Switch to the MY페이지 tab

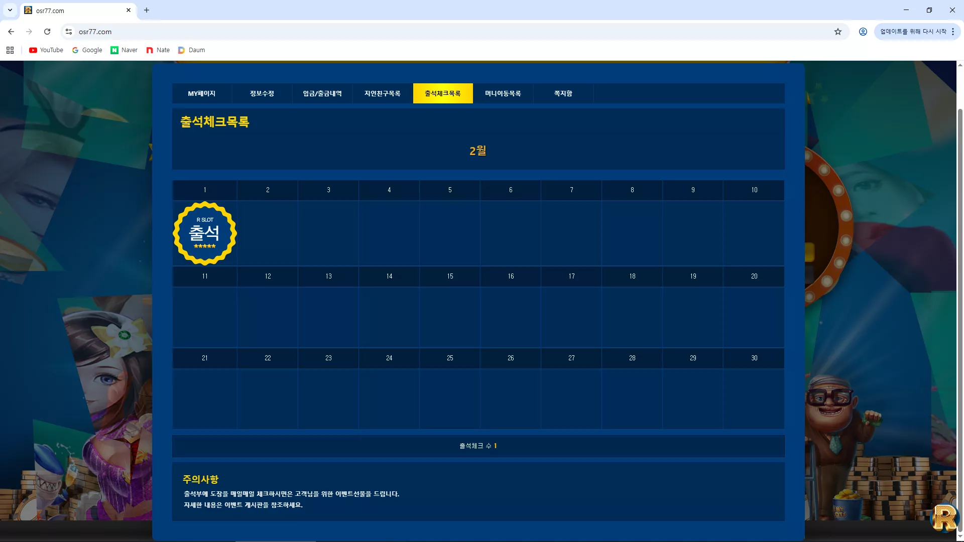(x=202, y=93)
